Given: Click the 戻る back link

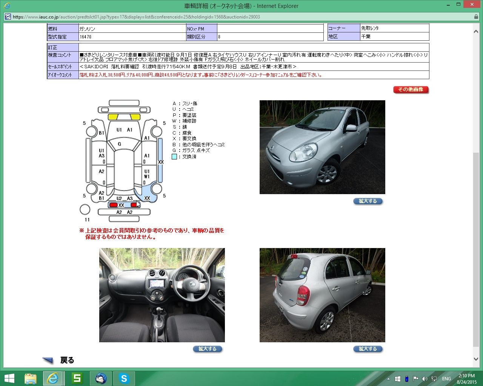Looking at the screenshot, I should coord(67,360).
